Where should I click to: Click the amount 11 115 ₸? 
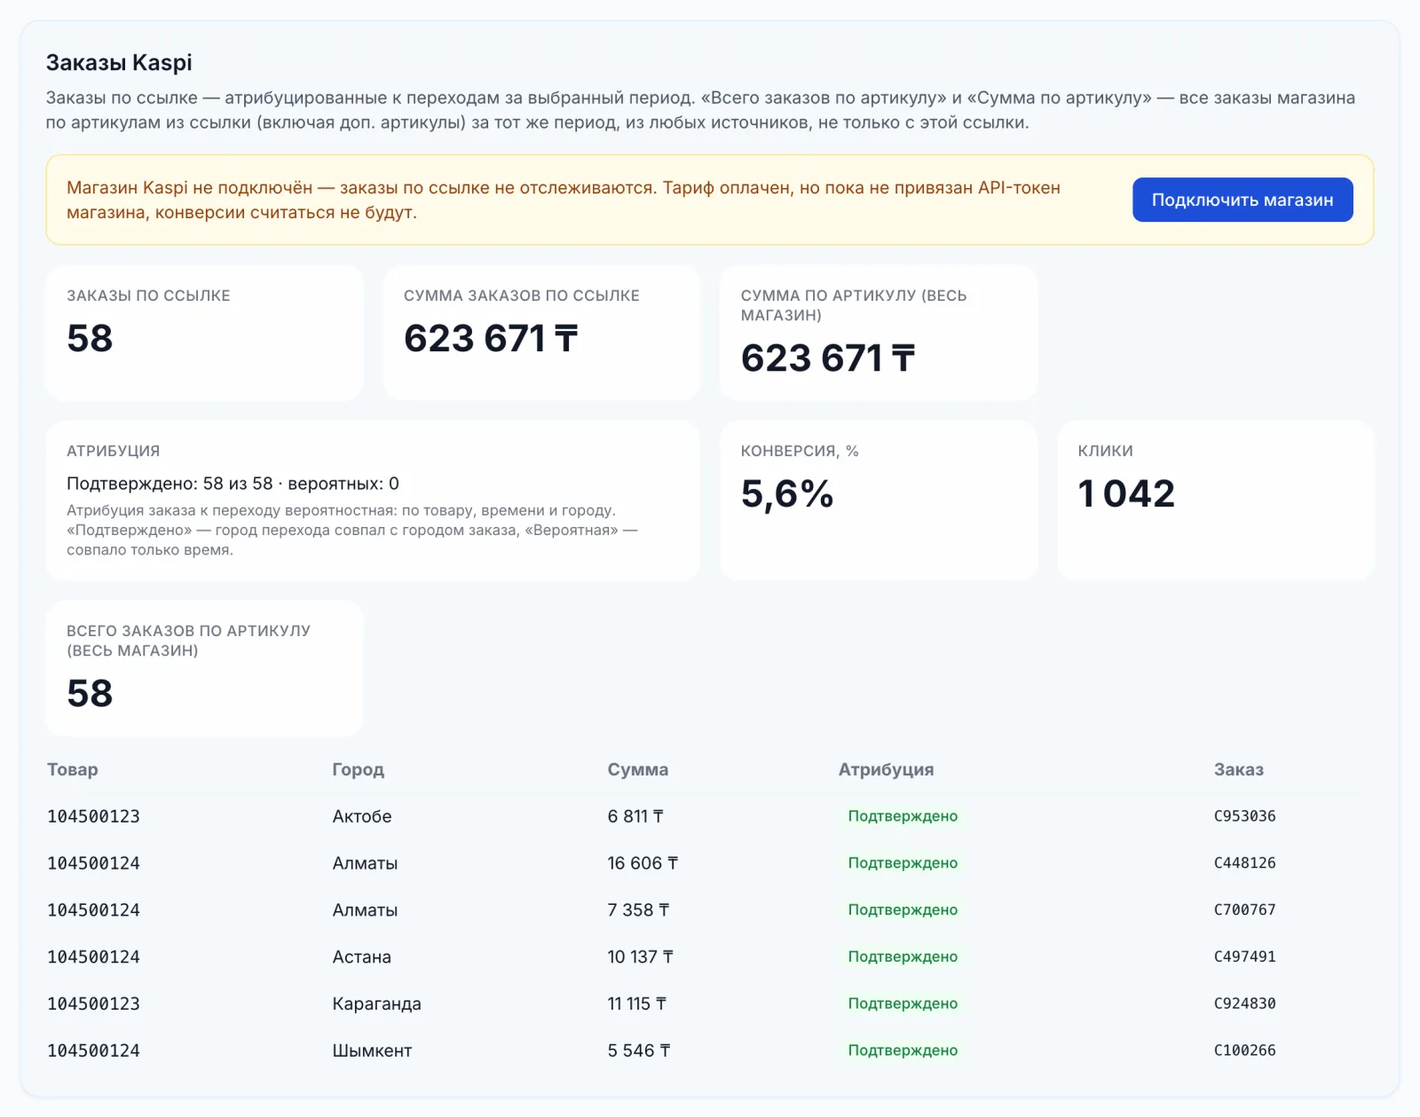coord(636,1004)
